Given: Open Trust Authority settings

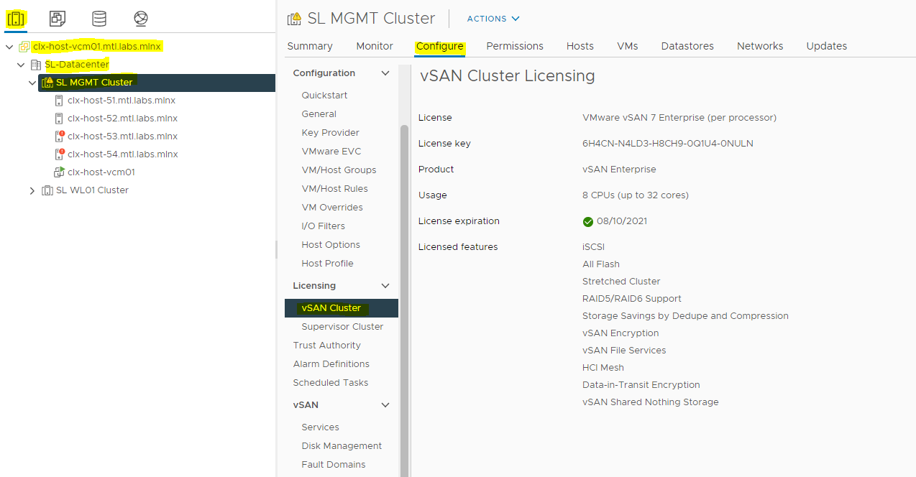Looking at the screenshot, I should 327,346.
